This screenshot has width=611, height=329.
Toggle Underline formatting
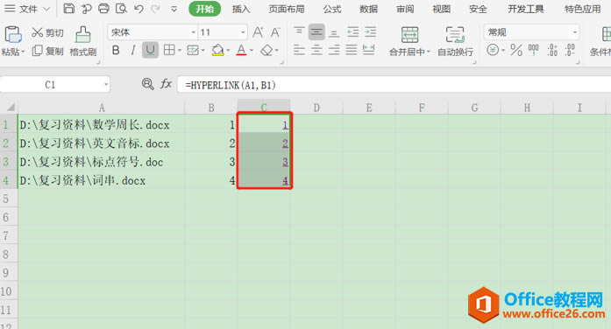coord(150,50)
